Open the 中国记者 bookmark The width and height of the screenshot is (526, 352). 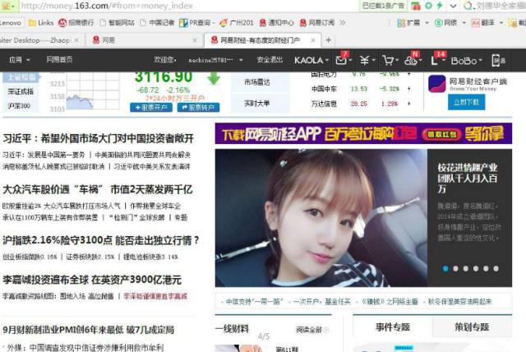pyautogui.click(x=157, y=23)
